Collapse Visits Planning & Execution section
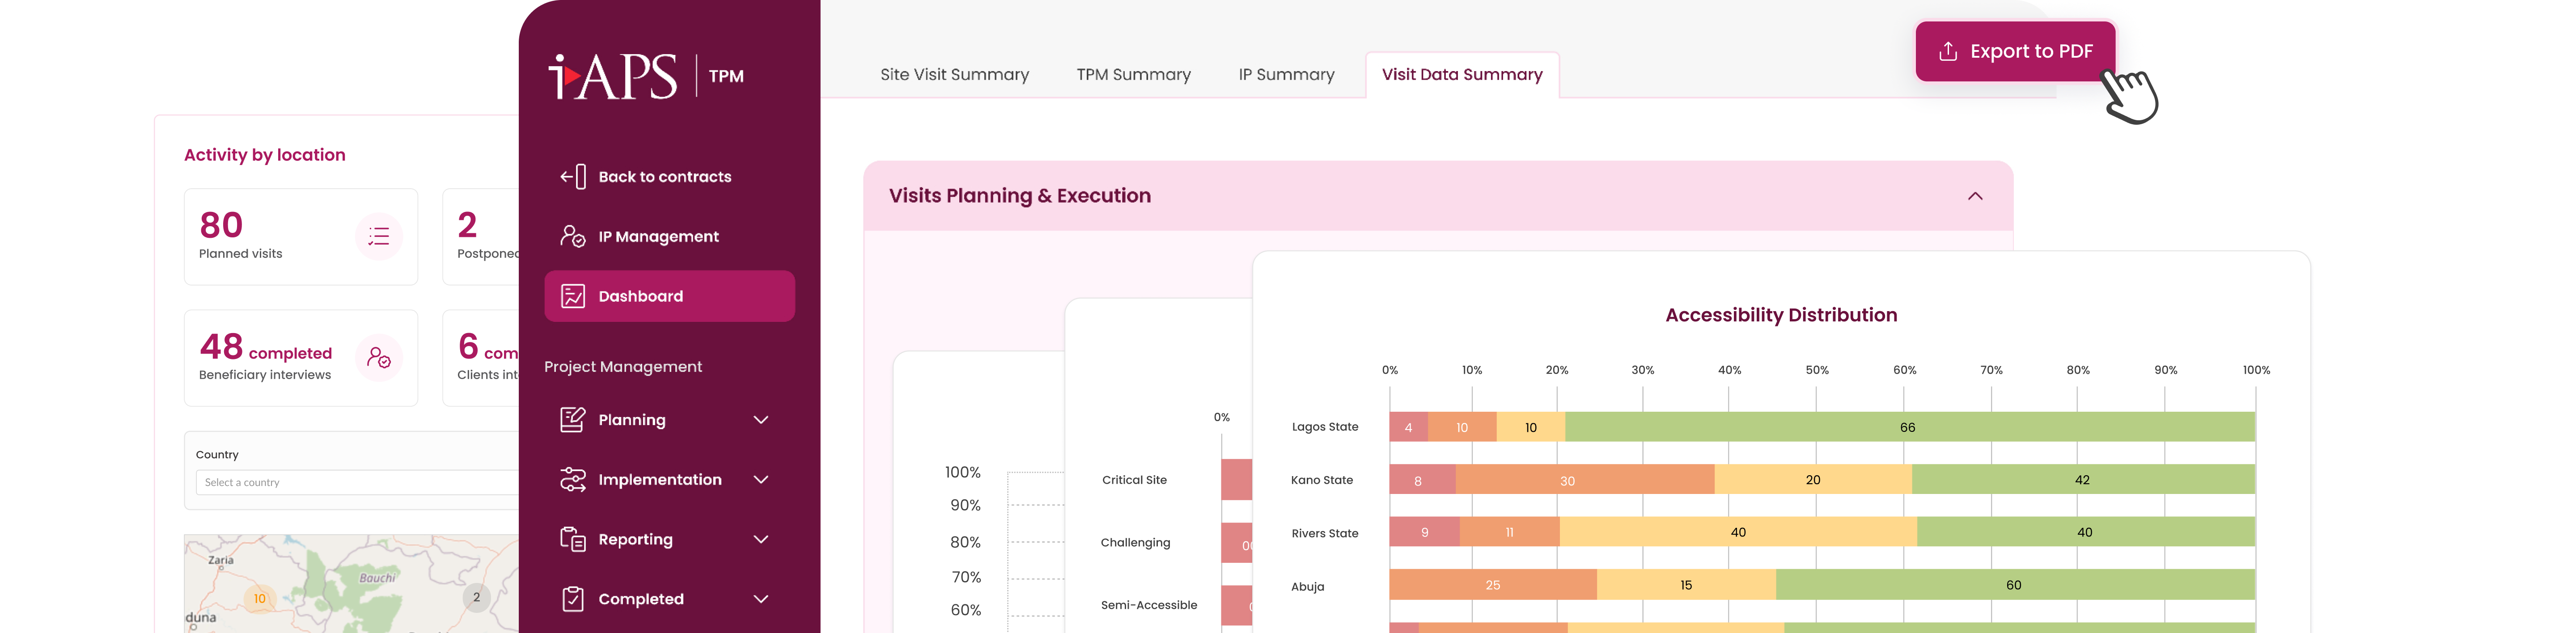The image size is (2576, 633). (1975, 196)
